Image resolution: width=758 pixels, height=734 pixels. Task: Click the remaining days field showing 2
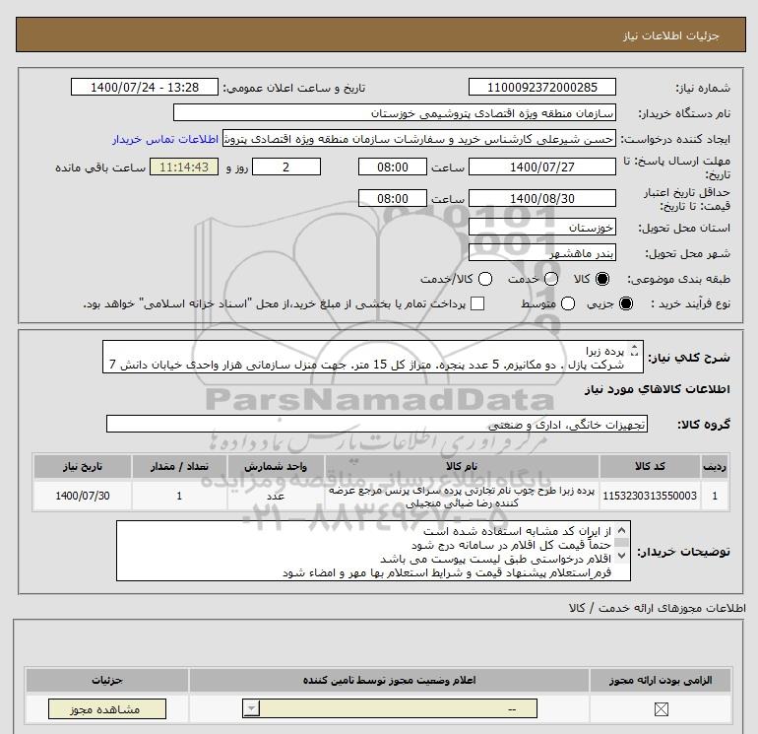pos(286,167)
